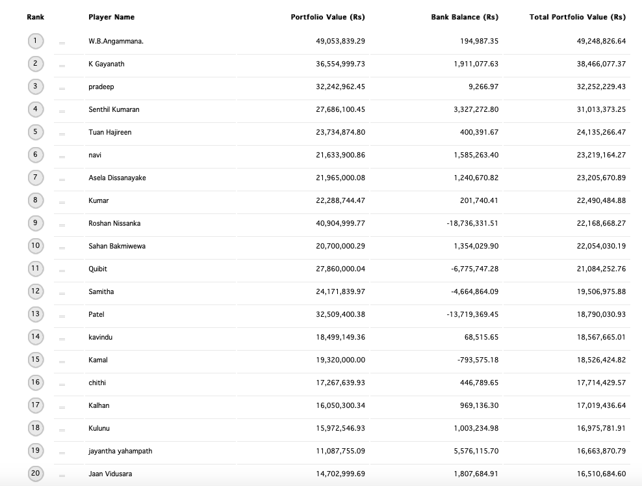Click the rank-change indicator beside Kamal
Image resolution: width=642 pixels, height=486 pixels.
tap(62, 362)
